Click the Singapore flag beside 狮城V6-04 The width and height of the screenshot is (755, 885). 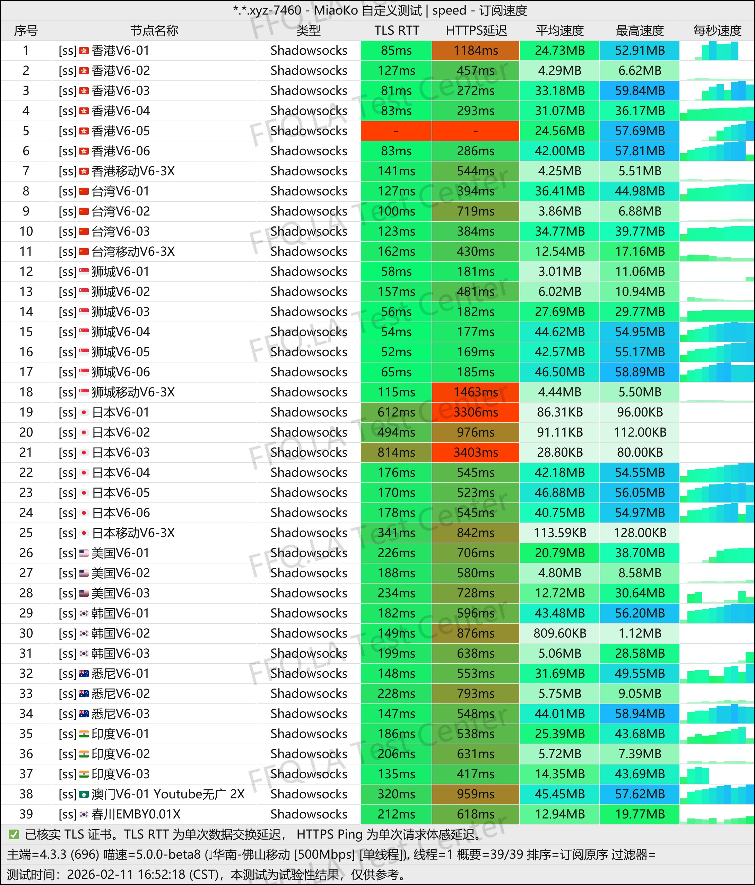[x=84, y=332]
